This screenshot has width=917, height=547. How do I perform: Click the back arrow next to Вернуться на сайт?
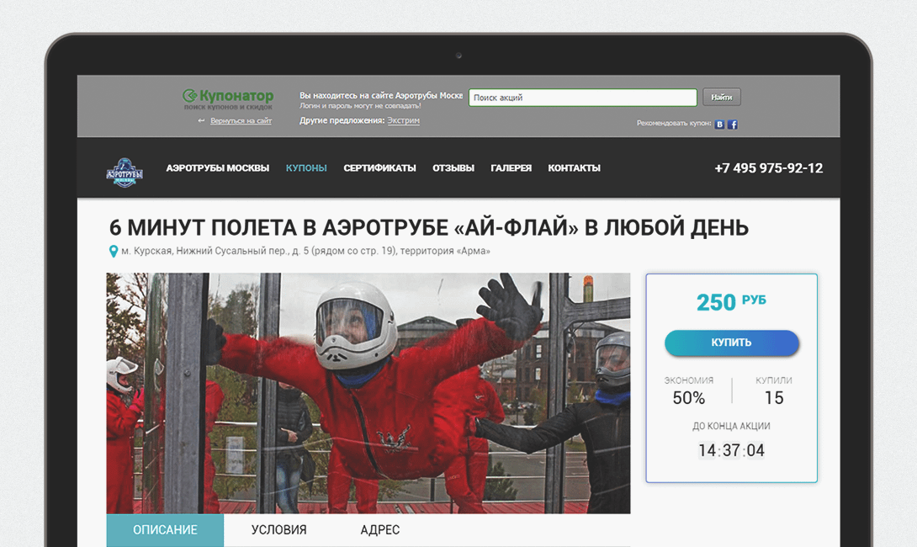pyautogui.click(x=201, y=120)
